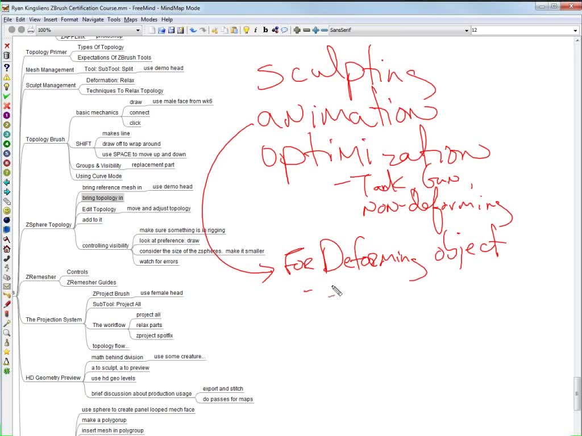Click the vertical scrollbar thumb
Image resolution: width=582 pixels, height=436 pixels.
click(x=577, y=394)
